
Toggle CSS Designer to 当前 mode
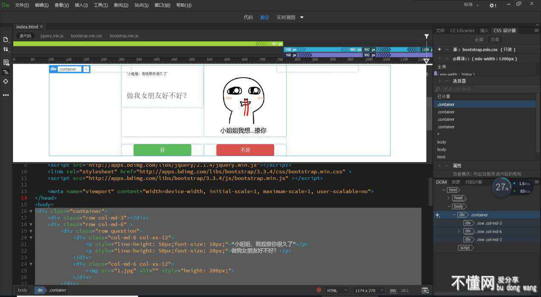(495, 39)
